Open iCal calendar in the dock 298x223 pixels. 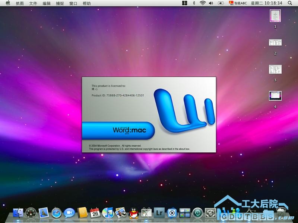click(x=95, y=213)
